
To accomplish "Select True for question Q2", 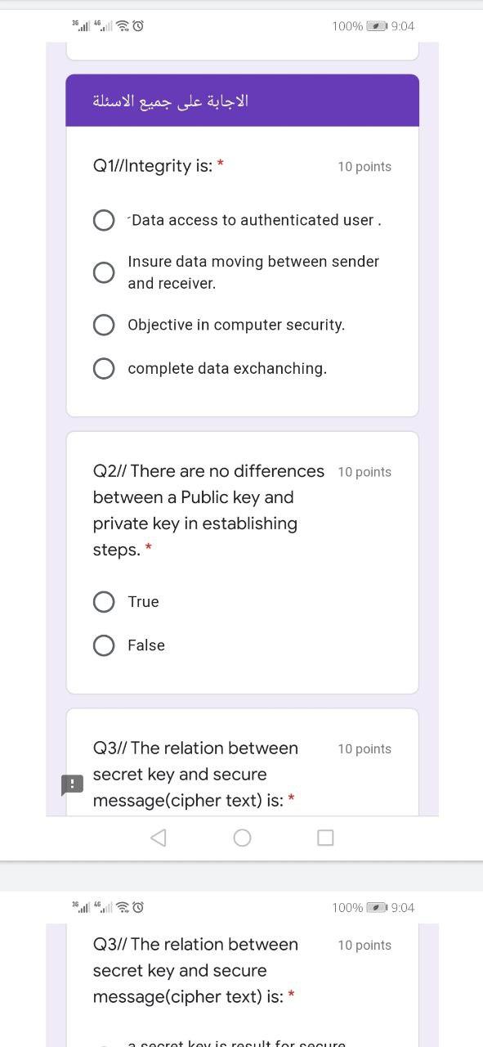I will [x=104, y=601].
